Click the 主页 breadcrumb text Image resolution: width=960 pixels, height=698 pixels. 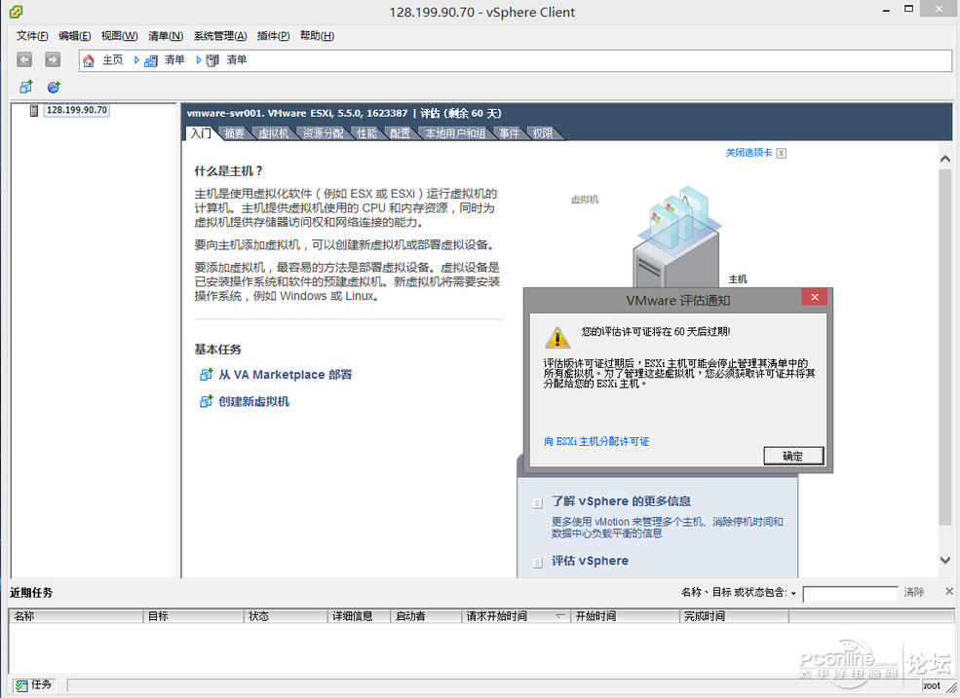point(113,60)
